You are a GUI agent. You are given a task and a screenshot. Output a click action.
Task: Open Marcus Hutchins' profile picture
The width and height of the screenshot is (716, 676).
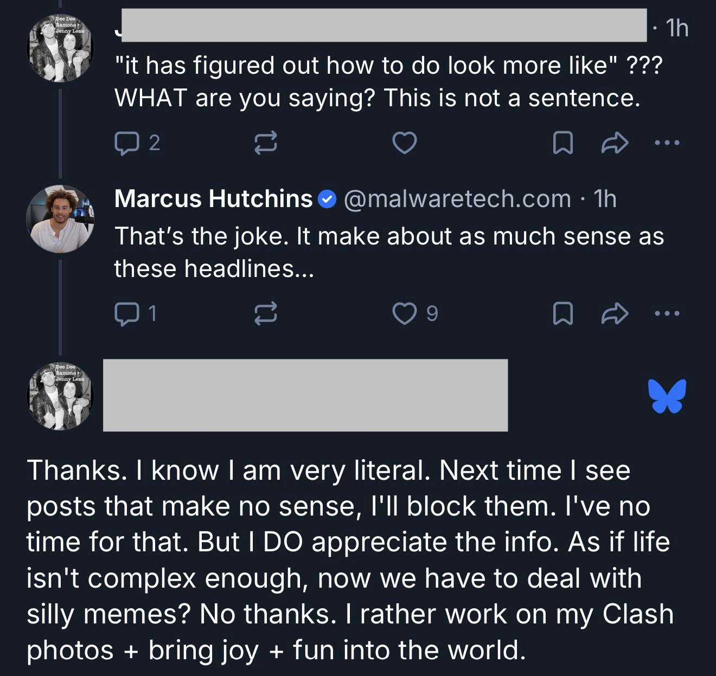click(x=60, y=219)
